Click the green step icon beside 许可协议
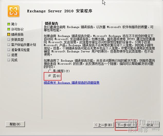Viewport: 163px width, 136px height. (x=9, y=29)
